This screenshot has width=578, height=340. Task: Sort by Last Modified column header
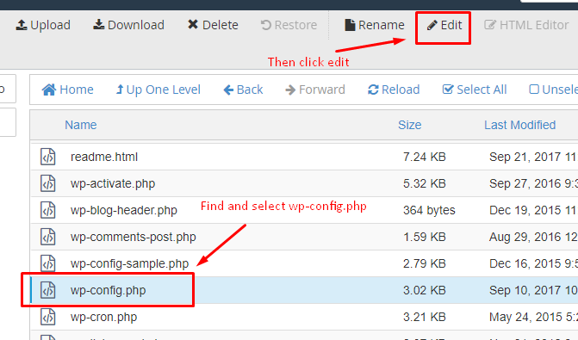(519, 125)
